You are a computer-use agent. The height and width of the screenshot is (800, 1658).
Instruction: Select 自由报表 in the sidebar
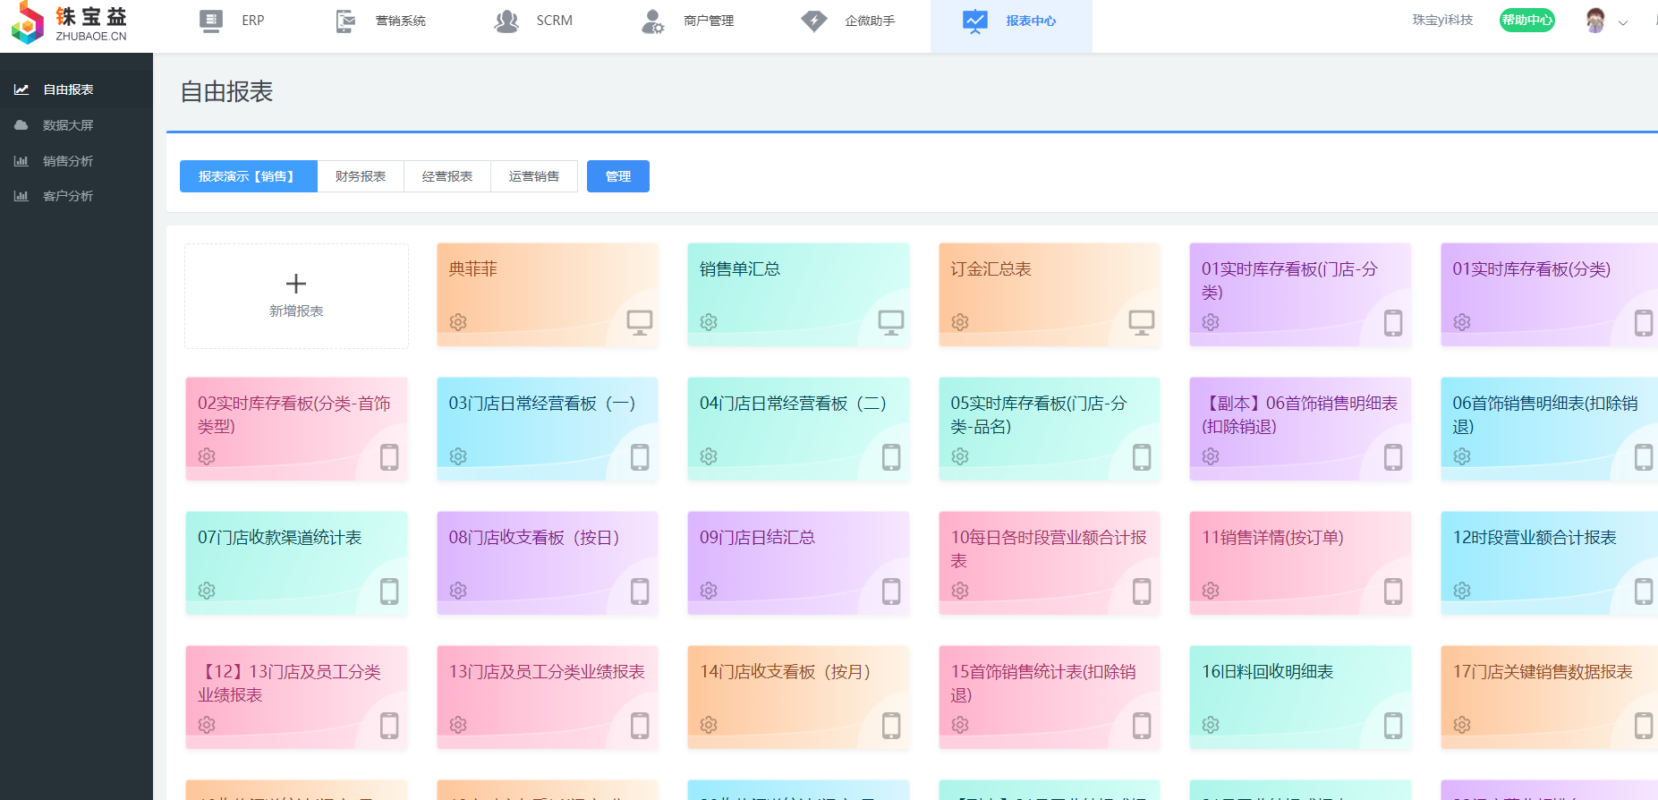(x=76, y=89)
